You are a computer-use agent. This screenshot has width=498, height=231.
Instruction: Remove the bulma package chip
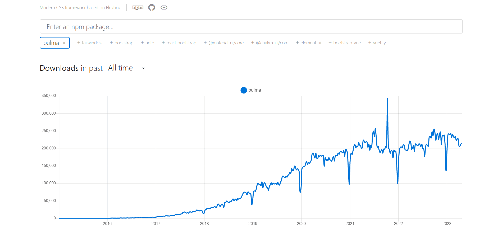(x=64, y=43)
